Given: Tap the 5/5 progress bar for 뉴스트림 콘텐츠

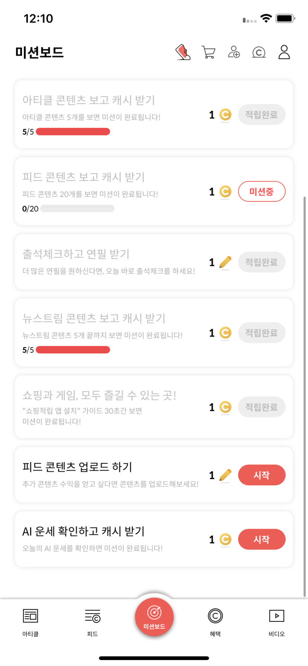Looking at the screenshot, I should (x=73, y=350).
